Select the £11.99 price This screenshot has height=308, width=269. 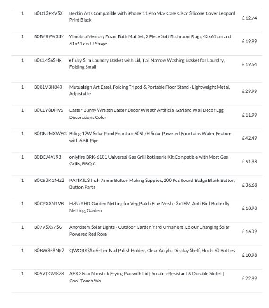coord(249,115)
